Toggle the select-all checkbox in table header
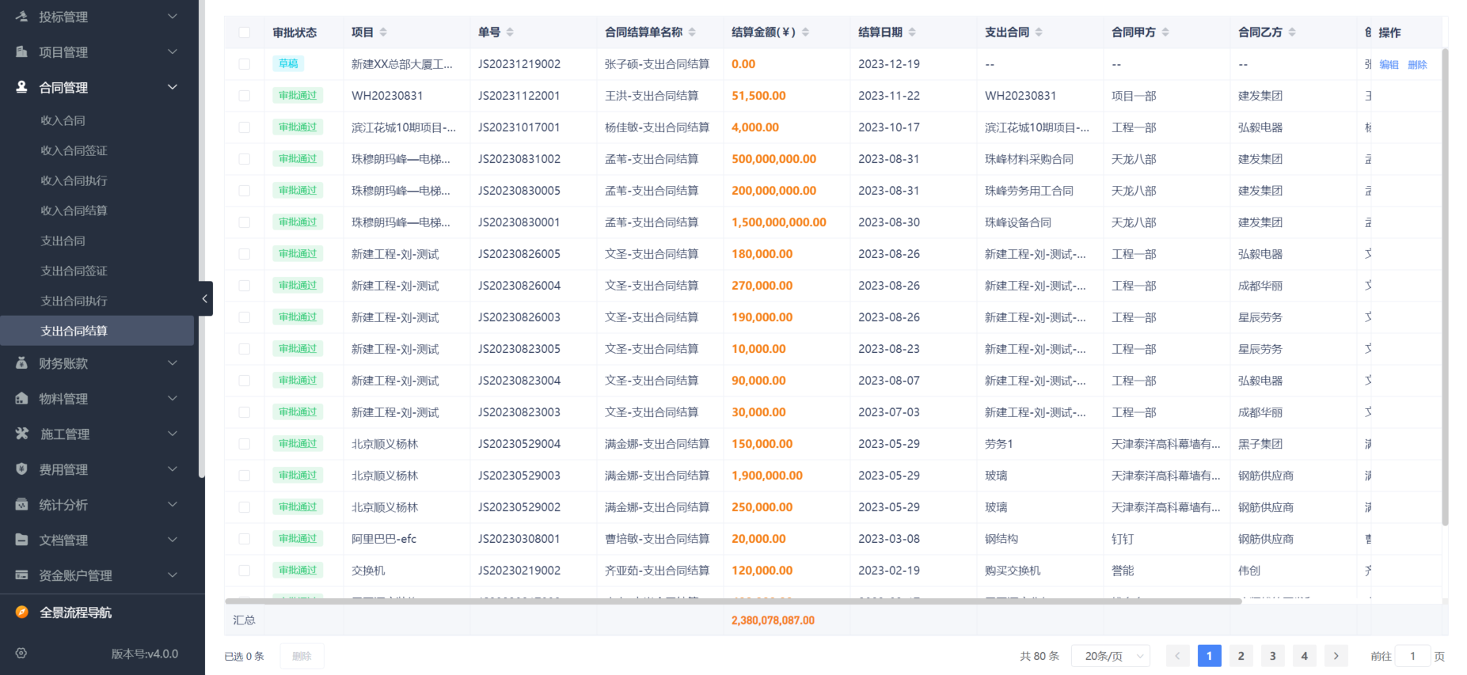The image size is (1467, 675). 244,32
